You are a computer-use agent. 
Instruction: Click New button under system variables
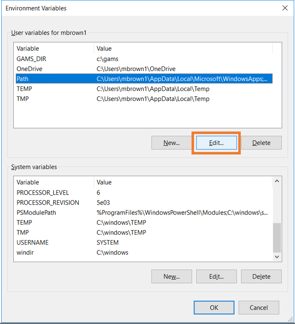click(x=171, y=276)
